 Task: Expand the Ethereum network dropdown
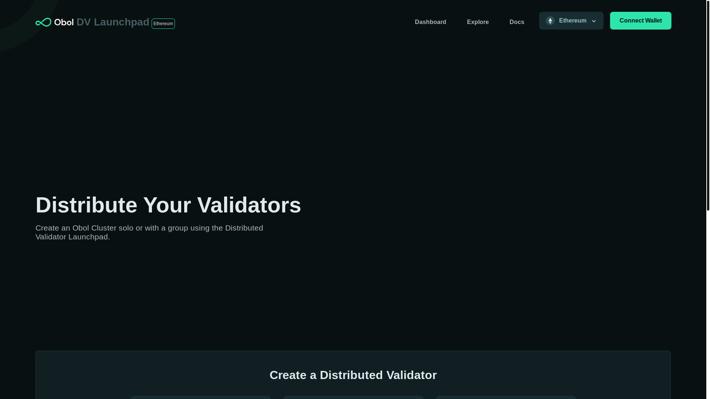tap(571, 21)
